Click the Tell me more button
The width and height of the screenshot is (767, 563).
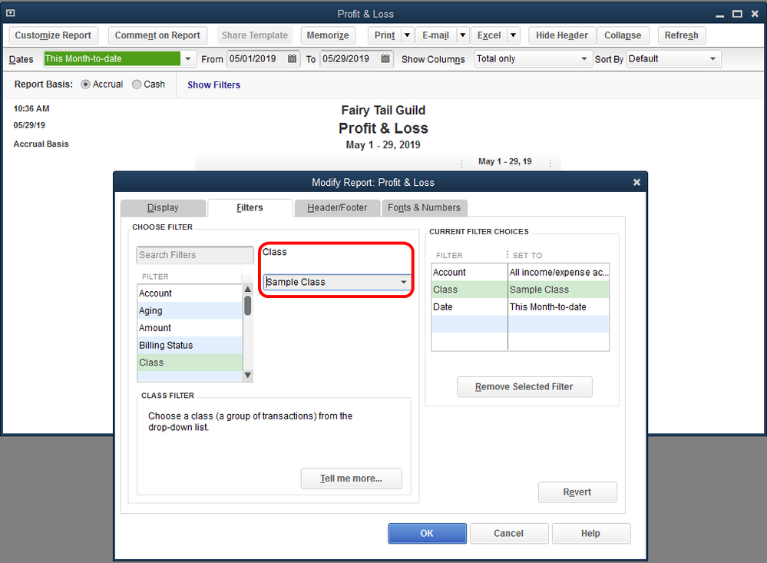351,479
